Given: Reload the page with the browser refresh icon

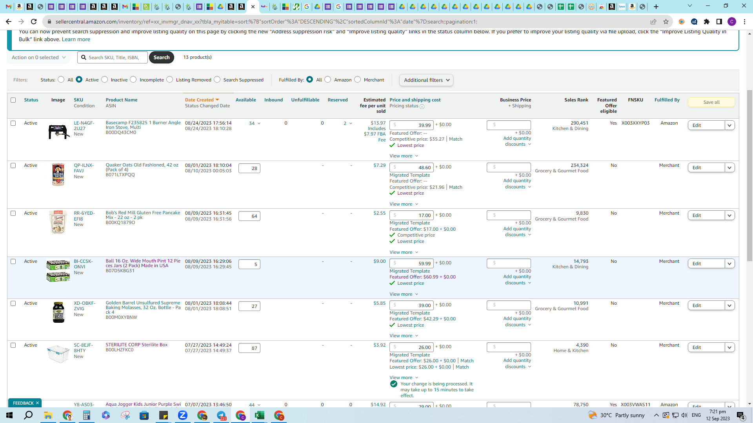Looking at the screenshot, I should (x=34, y=22).
